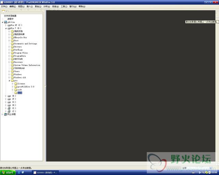Viewport: 219px width, 175px height.
Task: Click the gdittzn computer icon
Action: coord(5,22)
